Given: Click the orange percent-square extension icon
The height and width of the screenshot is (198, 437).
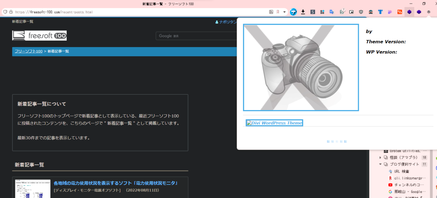Looking at the screenshot, I should click(399, 12).
